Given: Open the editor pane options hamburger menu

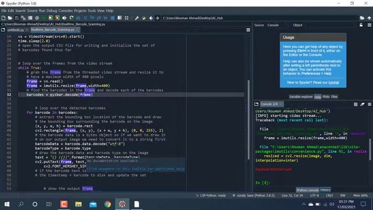Looking at the screenshot, I should click(x=248, y=30).
